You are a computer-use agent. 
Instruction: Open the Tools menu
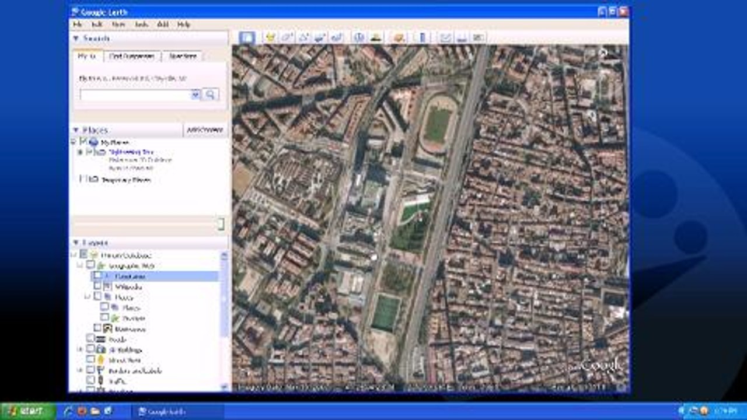point(141,24)
